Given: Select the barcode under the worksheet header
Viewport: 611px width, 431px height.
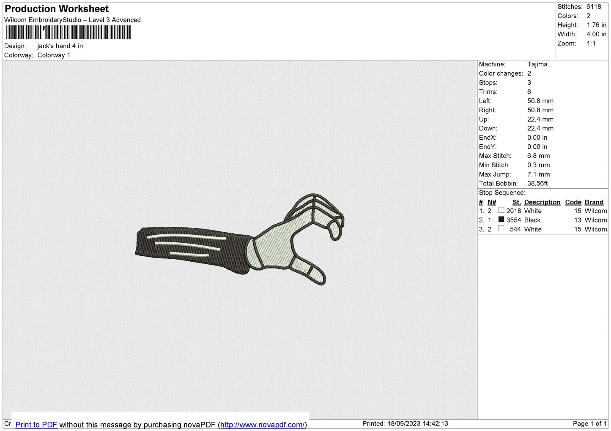Looking at the screenshot, I should pyautogui.click(x=68, y=33).
